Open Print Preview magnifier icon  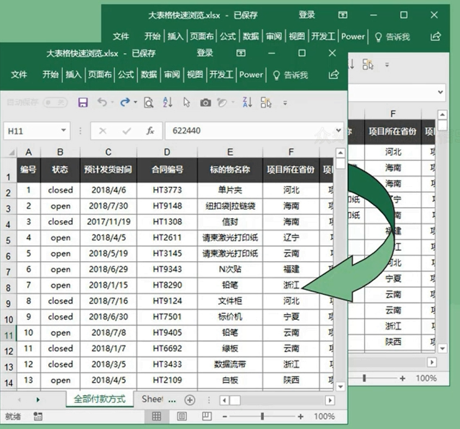148,102
